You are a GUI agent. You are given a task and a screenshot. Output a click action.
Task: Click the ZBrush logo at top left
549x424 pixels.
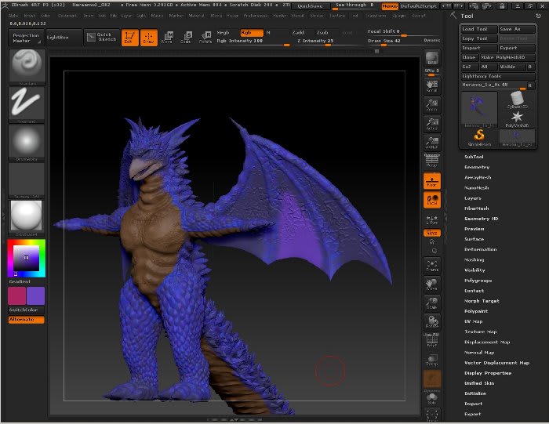point(5,5)
